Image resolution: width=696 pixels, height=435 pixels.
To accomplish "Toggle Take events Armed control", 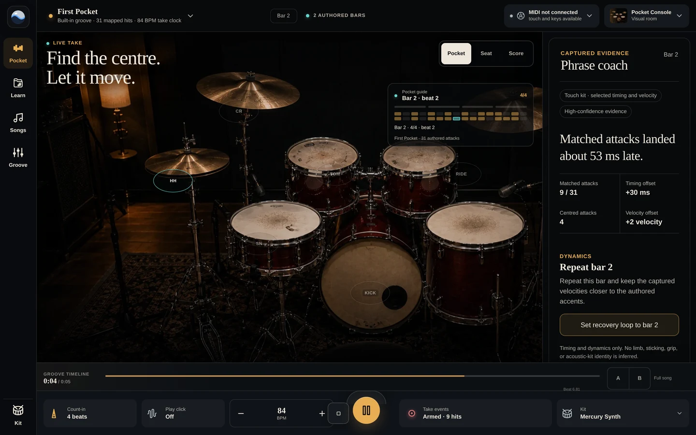I will pos(476,413).
